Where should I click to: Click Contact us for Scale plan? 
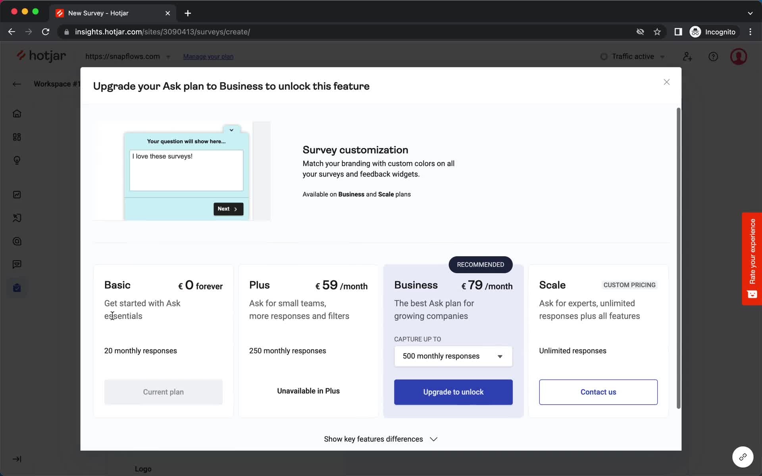click(x=598, y=392)
